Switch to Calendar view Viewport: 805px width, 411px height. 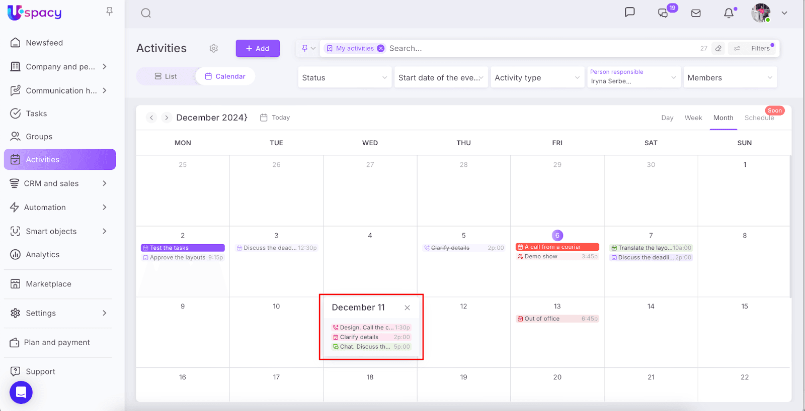225,76
